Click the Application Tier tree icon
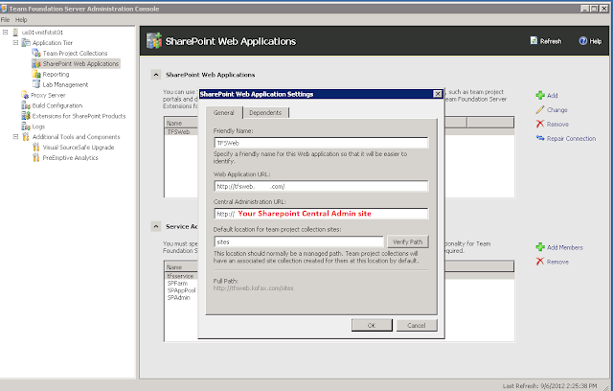Viewport: 613px width, 391px height. click(x=26, y=42)
